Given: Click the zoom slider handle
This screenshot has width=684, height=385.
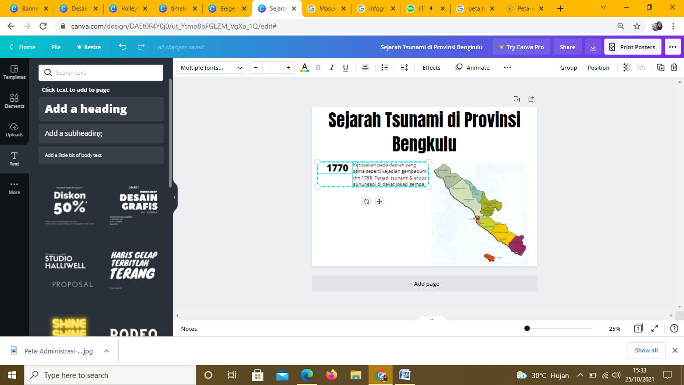Looking at the screenshot, I should click(527, 328).
